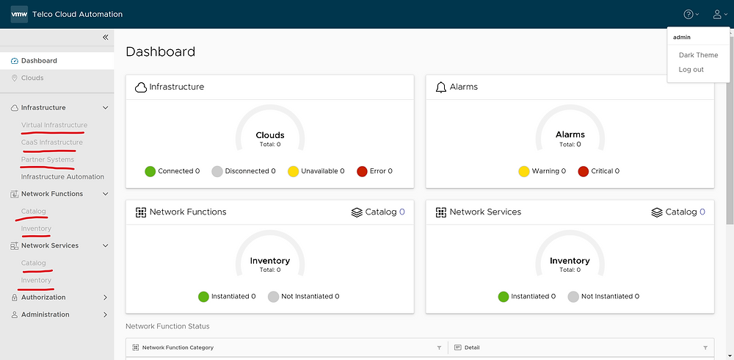Click the Alarms bell icon

(x=441, y=87)
